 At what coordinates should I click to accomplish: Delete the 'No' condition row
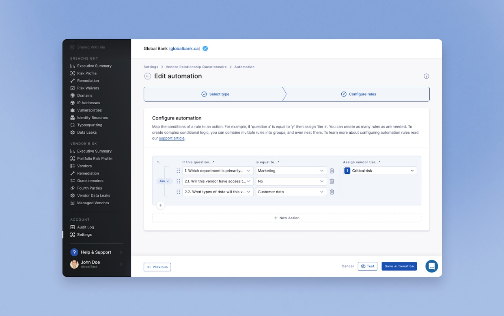tap(332, 181)
